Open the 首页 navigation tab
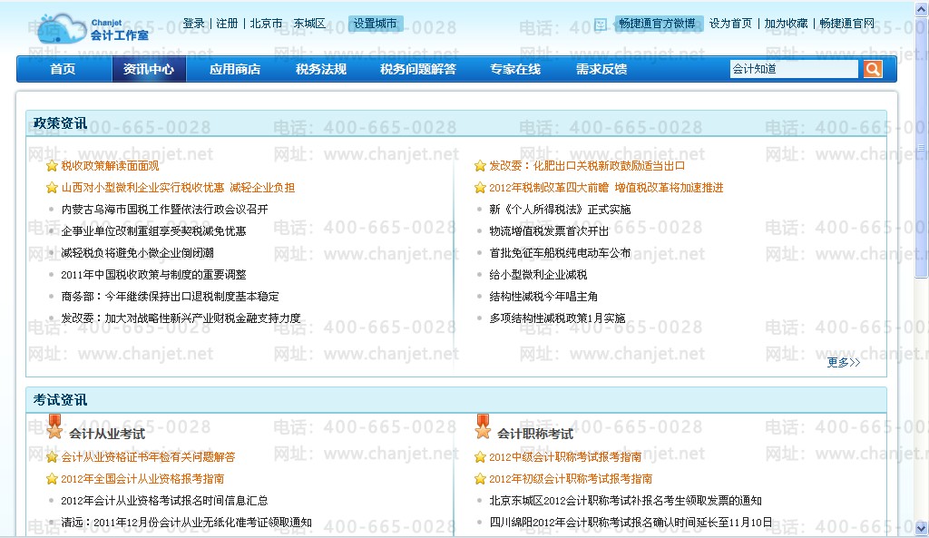Viewport: 929px width, 538px height. point(63,69)
